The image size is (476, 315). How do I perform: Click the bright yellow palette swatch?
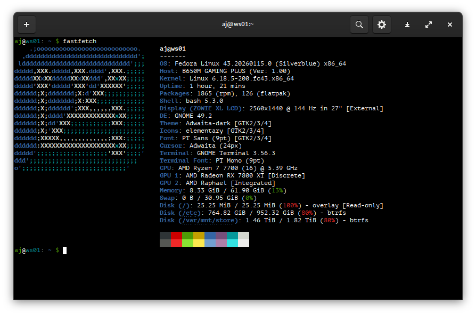199,243
